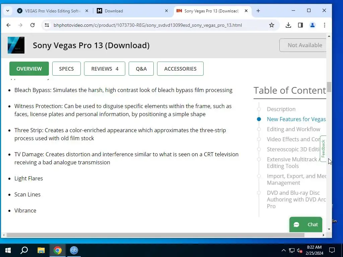The image size is (343, 257).
Task: Click the scroll down arrow of the page
Action: tap(329, 229)
